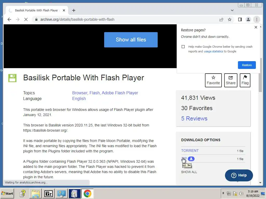266x199 pixels.
Task: Click the Restore button
Action: coord(247,65)
